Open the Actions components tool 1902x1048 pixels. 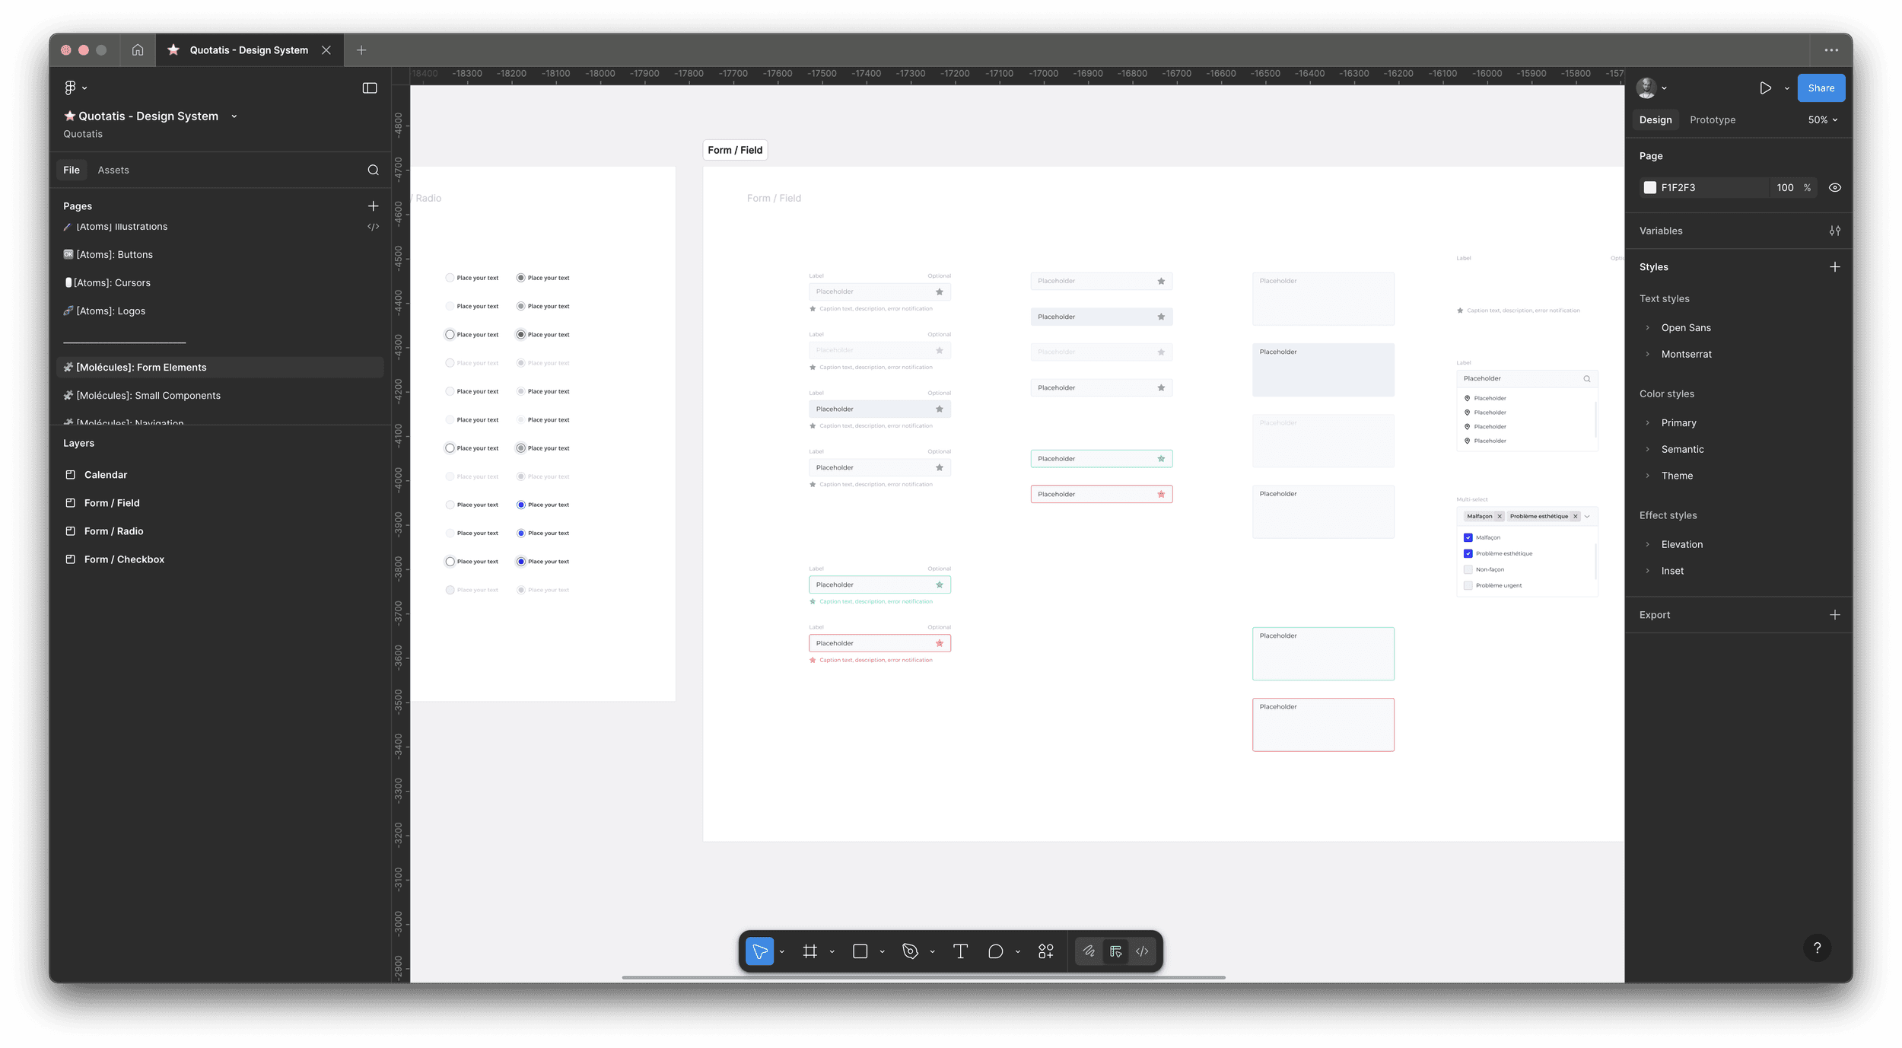point(1045,951)
